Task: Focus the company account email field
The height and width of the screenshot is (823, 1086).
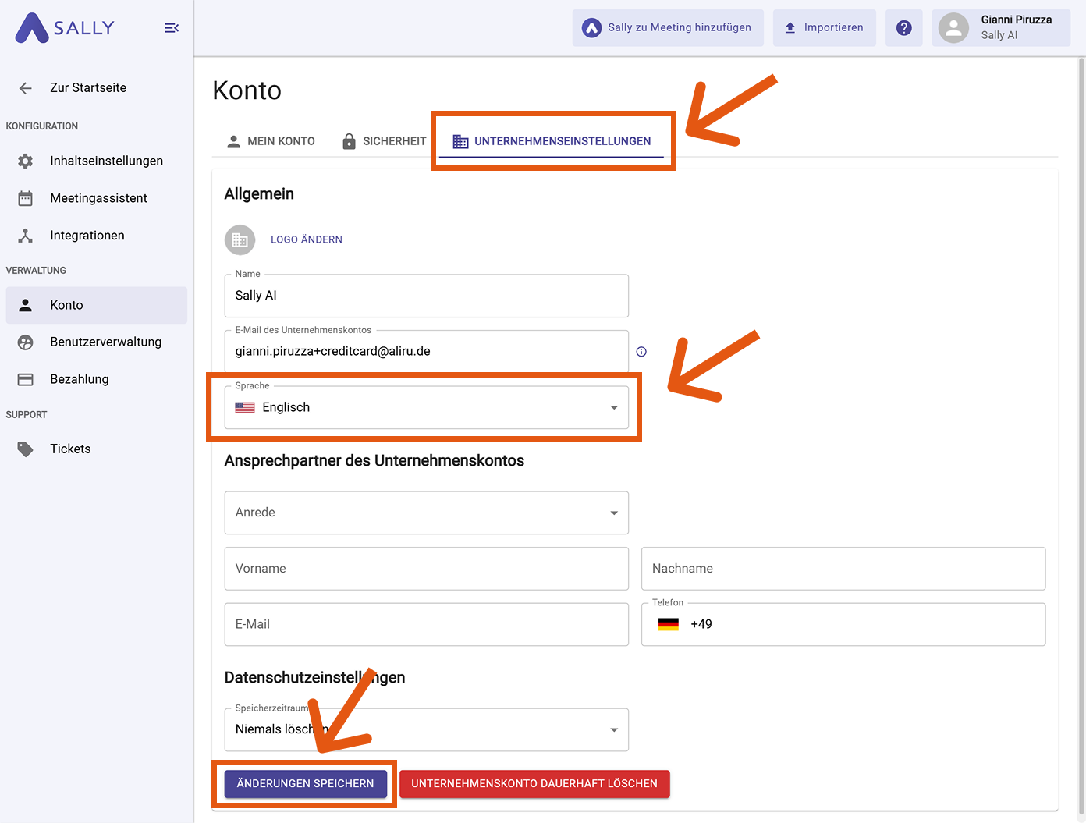Action: pos(427,352)
